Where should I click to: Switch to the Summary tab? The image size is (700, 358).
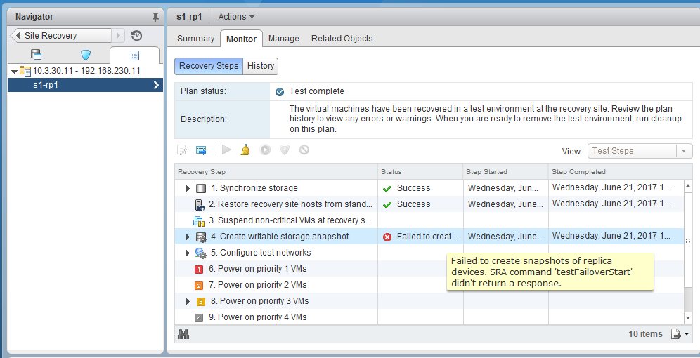coord(195,39)
